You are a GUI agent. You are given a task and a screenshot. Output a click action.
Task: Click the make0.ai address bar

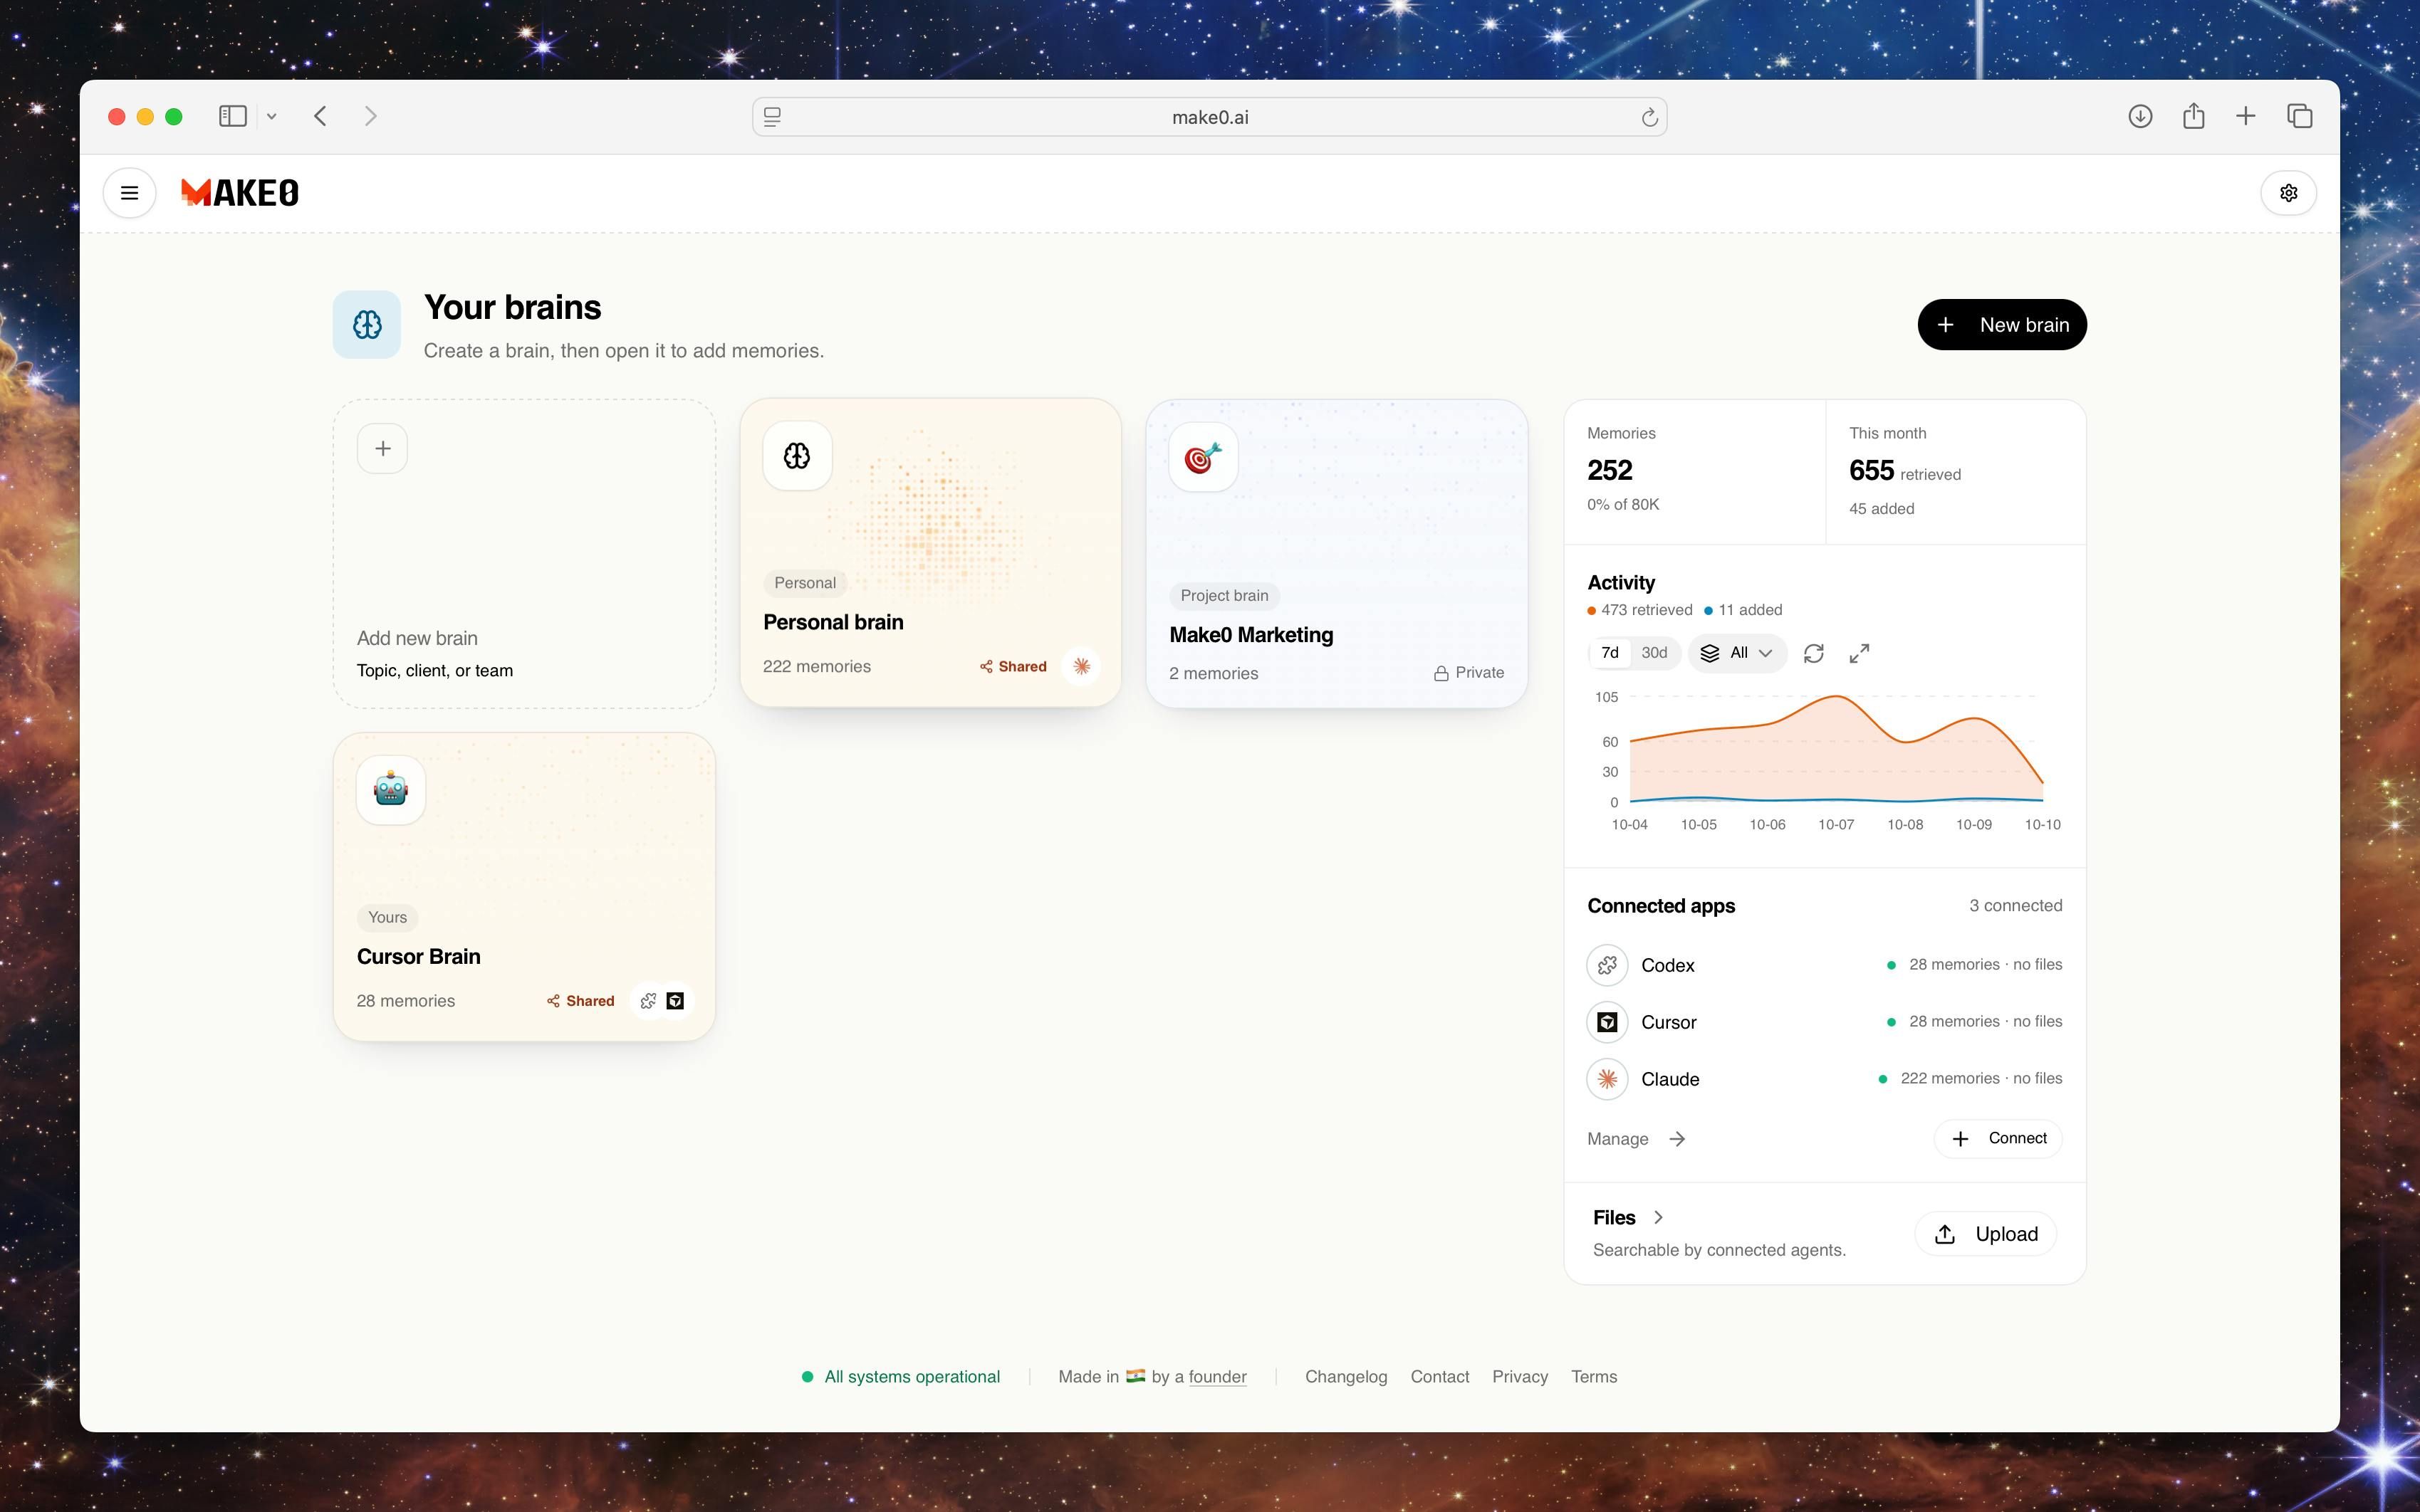[1209, 117]
